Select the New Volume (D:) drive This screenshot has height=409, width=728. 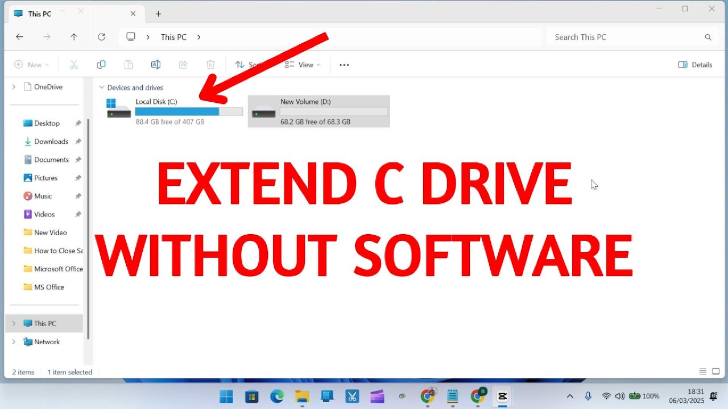click(x=319, y=111)
